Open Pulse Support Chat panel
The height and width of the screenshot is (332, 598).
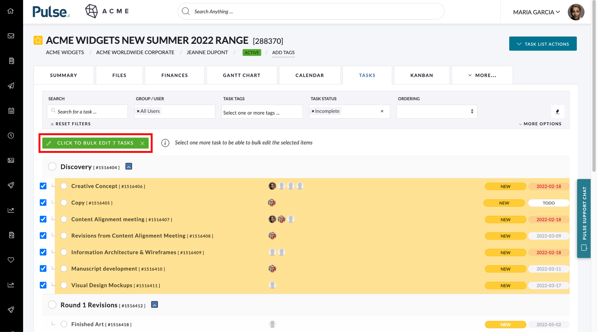click(x=584, y=218)
